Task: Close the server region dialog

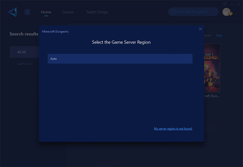Action: [x=200, y=29]
